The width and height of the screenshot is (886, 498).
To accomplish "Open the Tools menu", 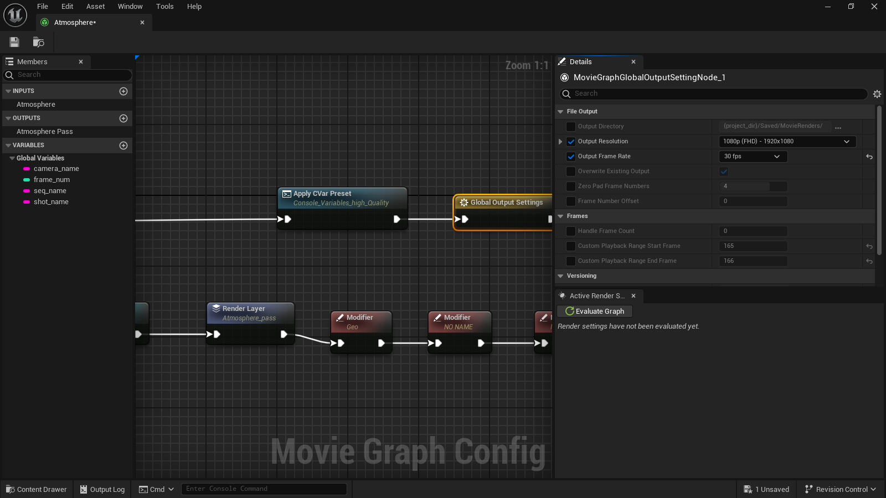I will coord(164,7).
